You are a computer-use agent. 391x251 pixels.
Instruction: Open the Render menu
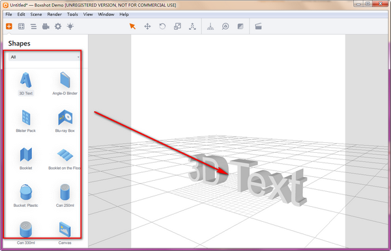click(x=54, y=14)
